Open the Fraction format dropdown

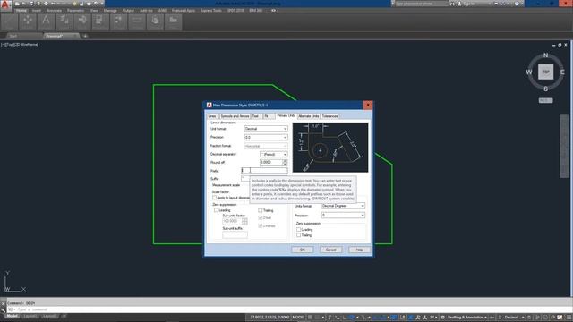[x=266, y=146]
